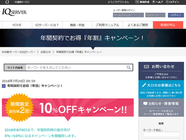The height and width of the screenshot is (140, 186).
Task: Click the 期間限定 割引率2倍 badge
Action: tap(19, 108)
